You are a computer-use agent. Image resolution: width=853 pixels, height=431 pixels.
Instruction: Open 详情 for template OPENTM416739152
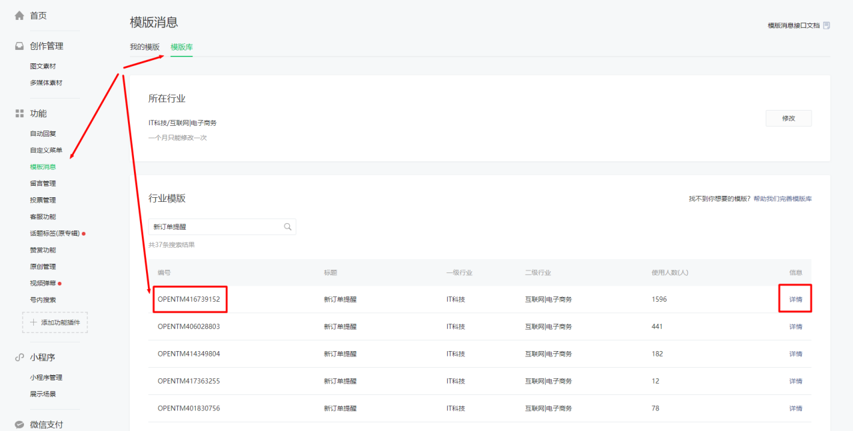point(796,299)
